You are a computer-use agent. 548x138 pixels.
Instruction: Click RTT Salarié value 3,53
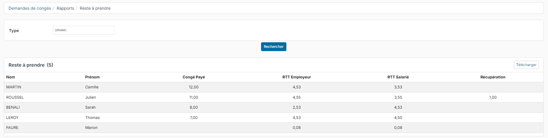[398, 87]
